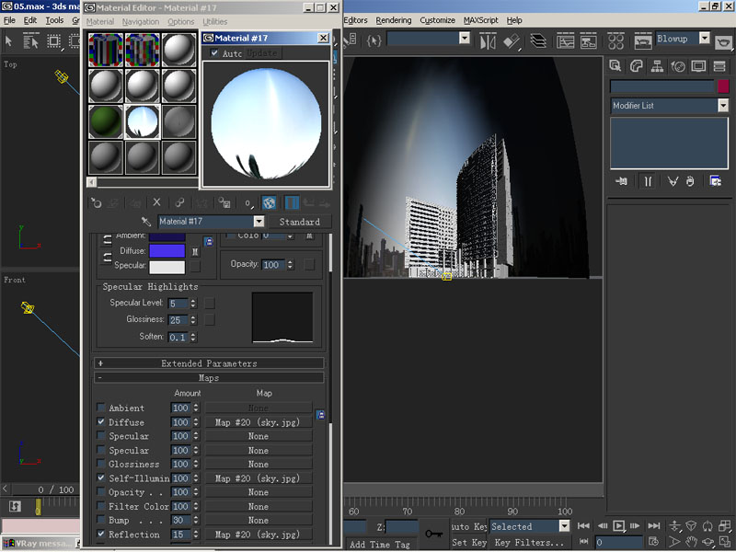Open the Material #17 name dropdown

259,222
